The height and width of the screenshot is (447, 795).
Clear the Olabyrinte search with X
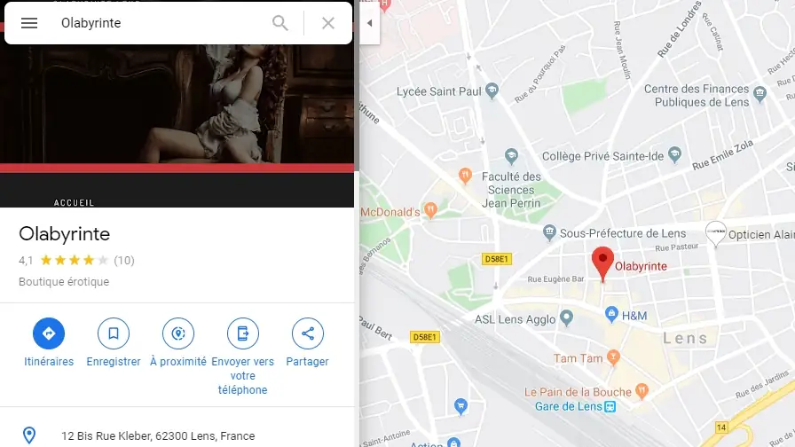[328, 23]
